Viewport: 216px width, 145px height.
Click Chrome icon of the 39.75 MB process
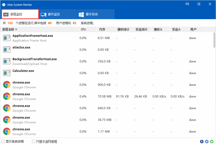click(x=7, y=120)
